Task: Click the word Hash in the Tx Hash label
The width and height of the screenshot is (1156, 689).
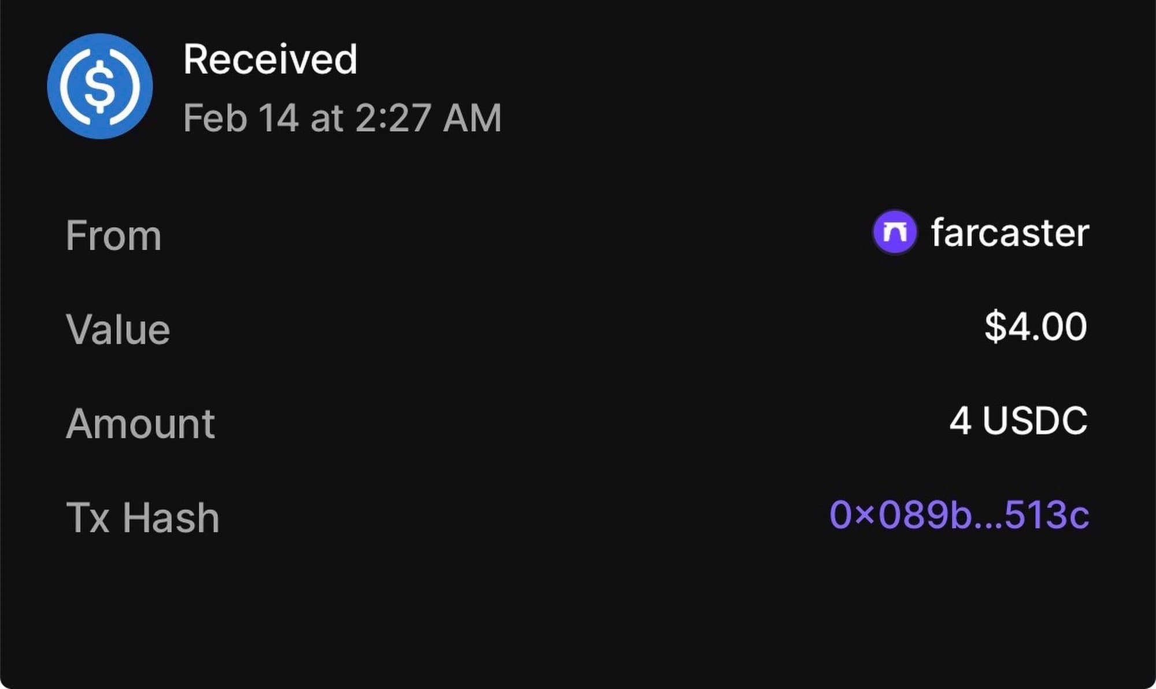Action: point(171,517)
